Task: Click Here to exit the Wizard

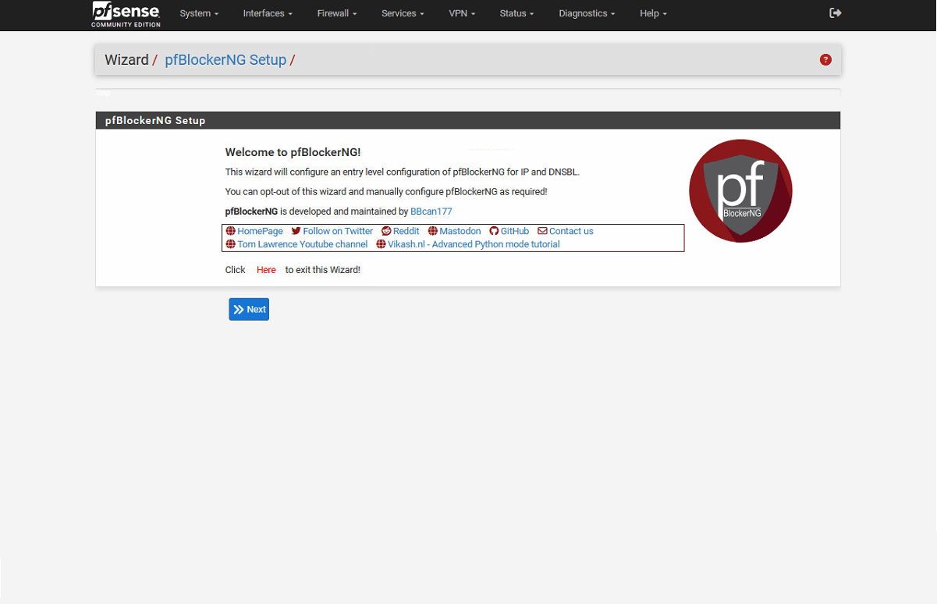Action: pyautogui.click(x=266, y=270)
